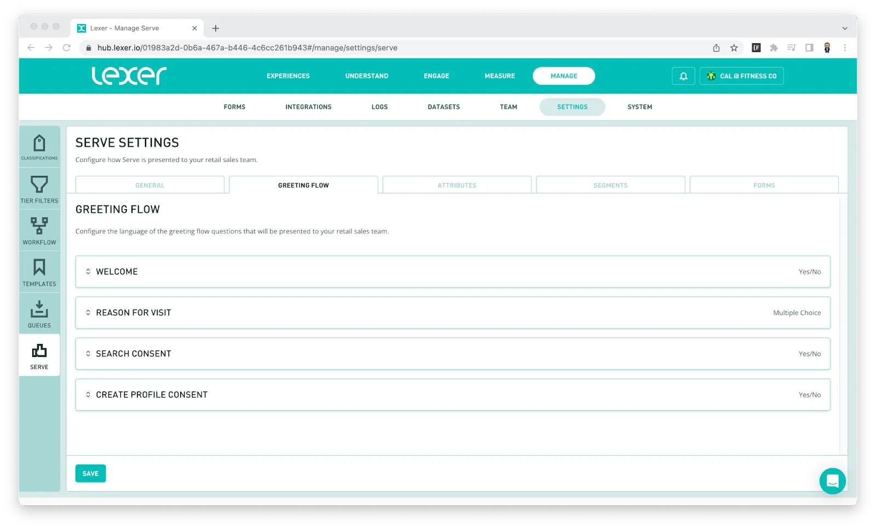Switch to the Attributes tab
The height and width of the screenshot is (529, 876).
coord(457,185)
